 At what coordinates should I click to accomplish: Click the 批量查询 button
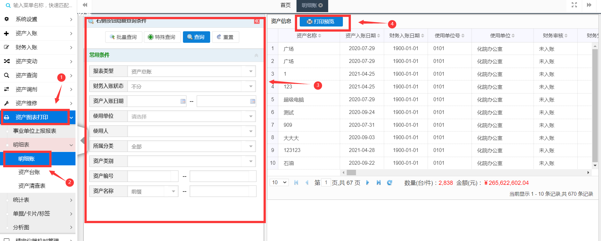coord(123,37)
